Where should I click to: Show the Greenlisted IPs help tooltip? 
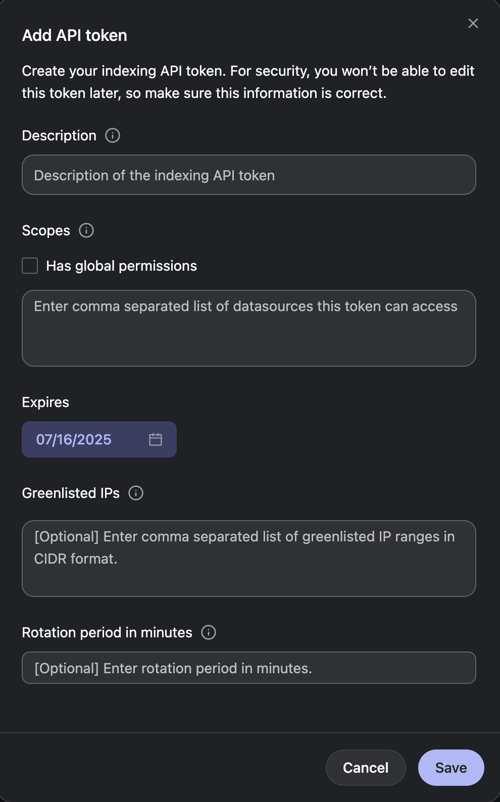click(135, 493)
